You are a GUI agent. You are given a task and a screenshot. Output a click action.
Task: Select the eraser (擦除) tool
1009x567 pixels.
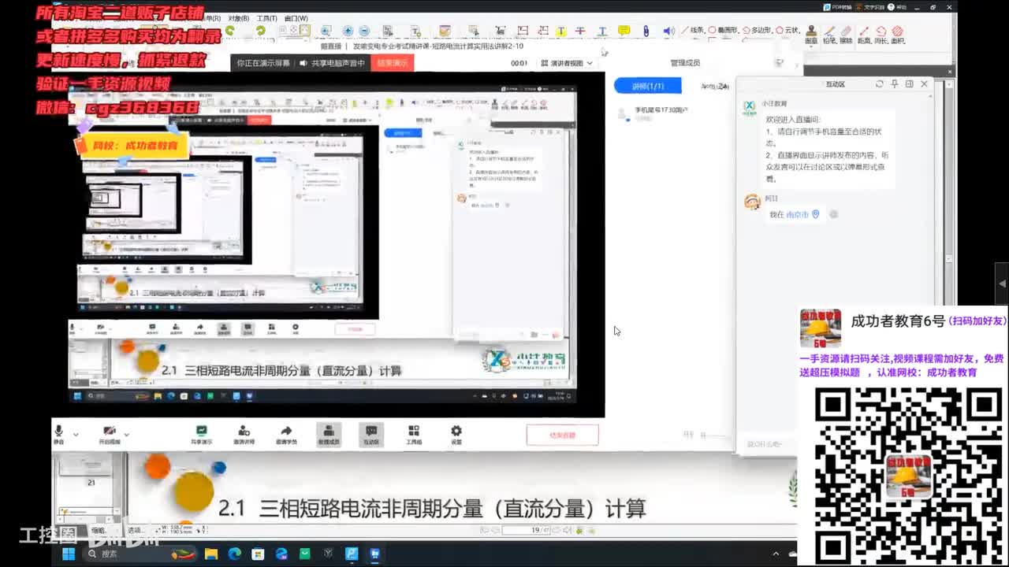coord(846,34)
